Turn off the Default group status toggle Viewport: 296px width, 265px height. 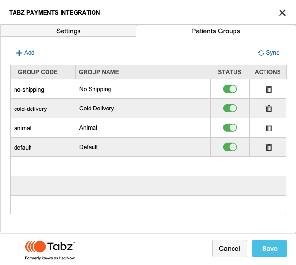coord(230,147)
